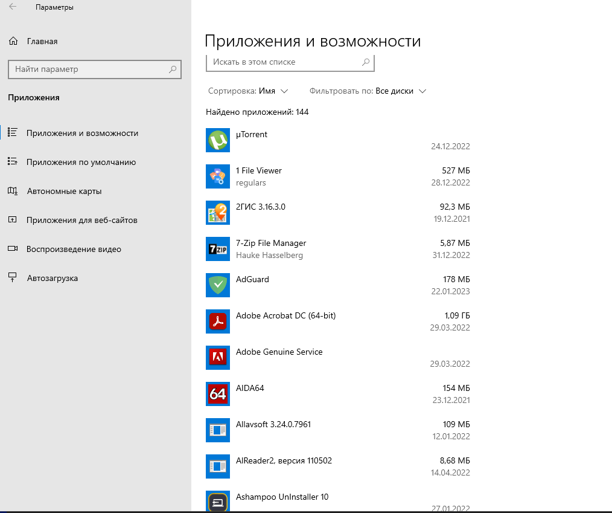Click the Приложения и возможности page heading
The width and height of the screenshot is (612, 513).
(313, 42)
